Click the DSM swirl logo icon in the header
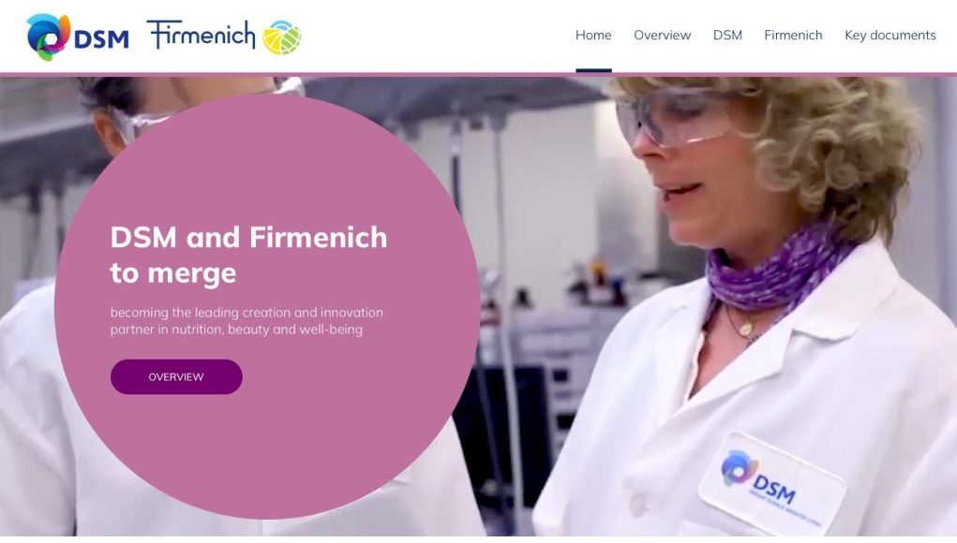This screenshot has width=957, height=543. point(48,37)
